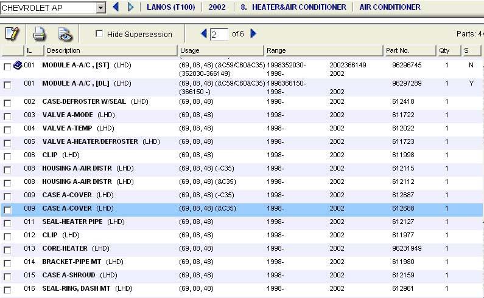Select checkbox for SEAL-RING, DASH MT
484x298 pixels.
coord(7,290)
